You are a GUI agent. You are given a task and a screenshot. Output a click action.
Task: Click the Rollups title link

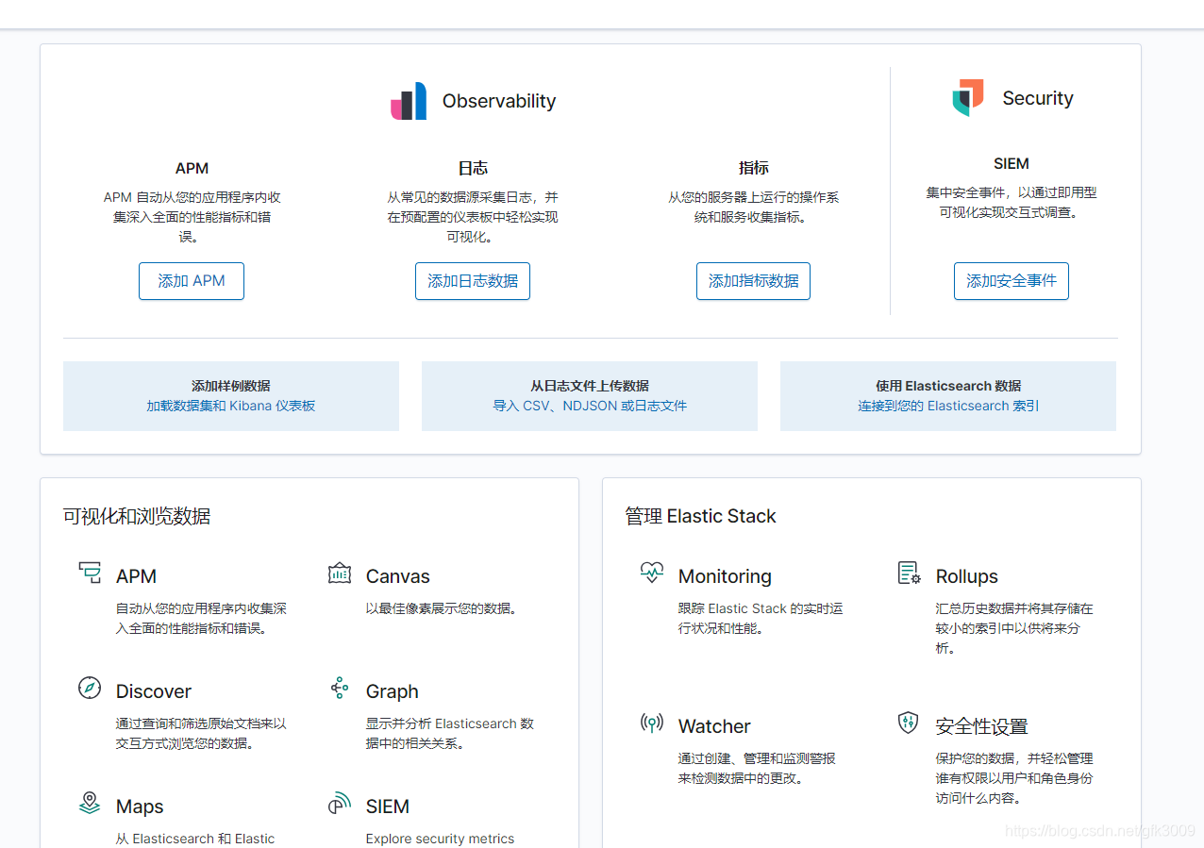[967, 576]
